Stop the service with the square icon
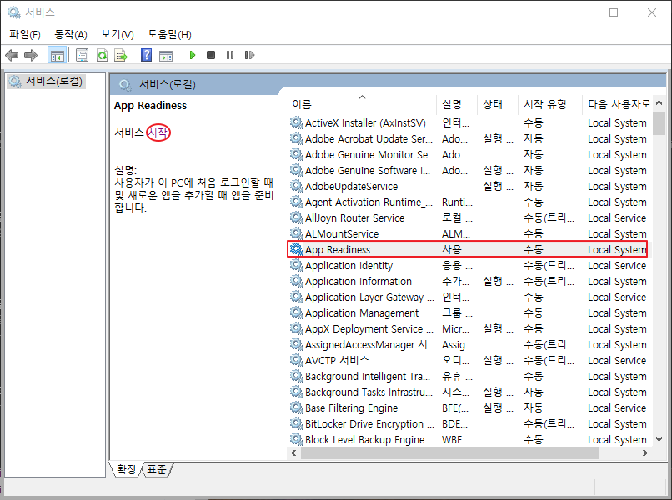 [211, 55]
